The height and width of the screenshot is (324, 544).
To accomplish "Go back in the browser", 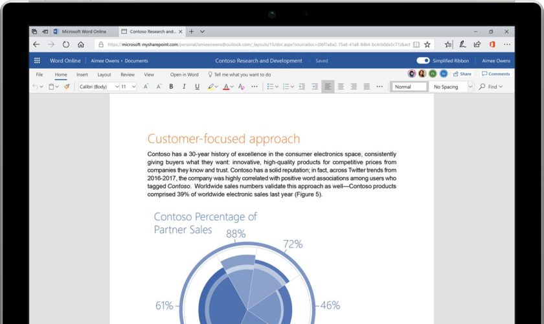I will (x=36, y=45).
